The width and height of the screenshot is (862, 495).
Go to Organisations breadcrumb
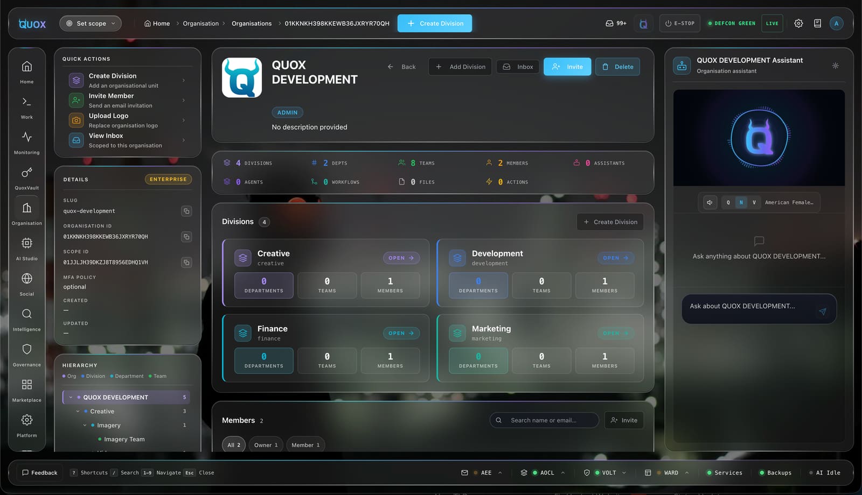(x=252, y=23)
